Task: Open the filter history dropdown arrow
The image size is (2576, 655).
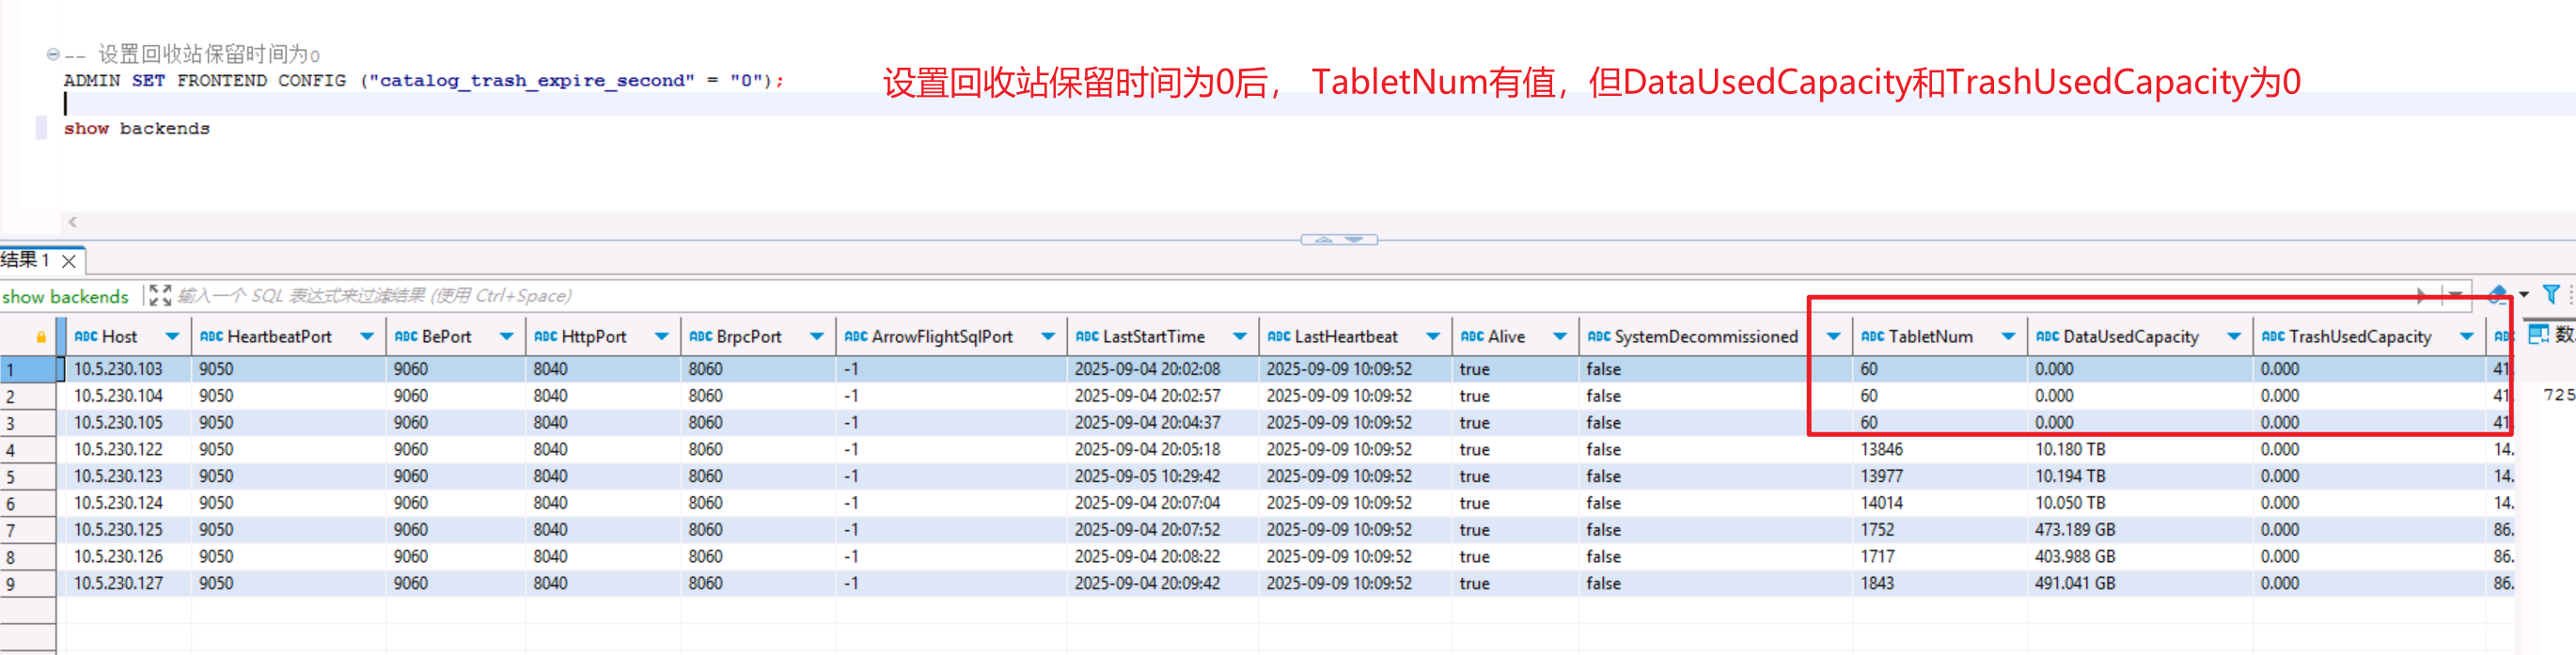Action: click(2455, 295)
